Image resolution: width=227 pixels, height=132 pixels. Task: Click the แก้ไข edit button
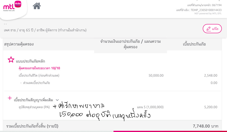click(x=212, y=29)
